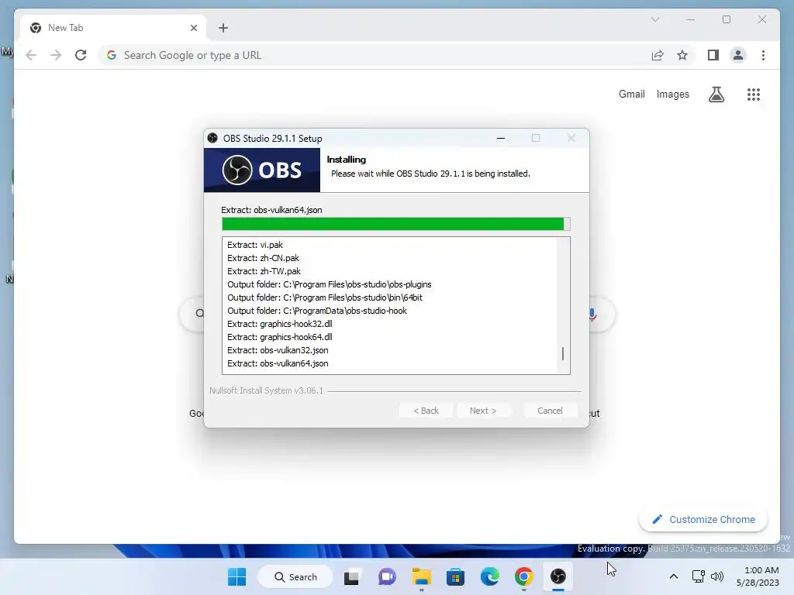Select 'Extract: graphics-hook64.dll' line
This screenshot has width=794, height=595.
(x=279, y=337)
